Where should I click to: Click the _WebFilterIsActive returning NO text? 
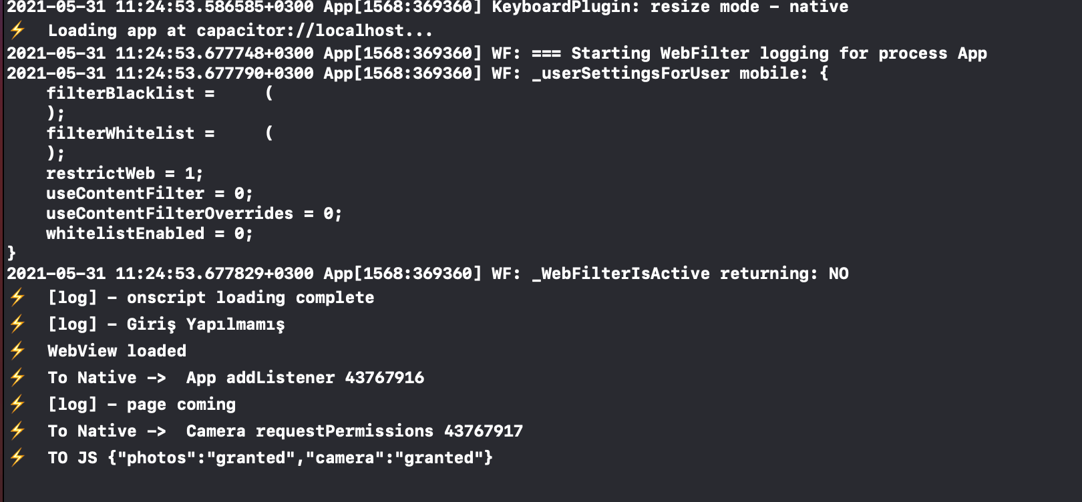pos(691,274)
